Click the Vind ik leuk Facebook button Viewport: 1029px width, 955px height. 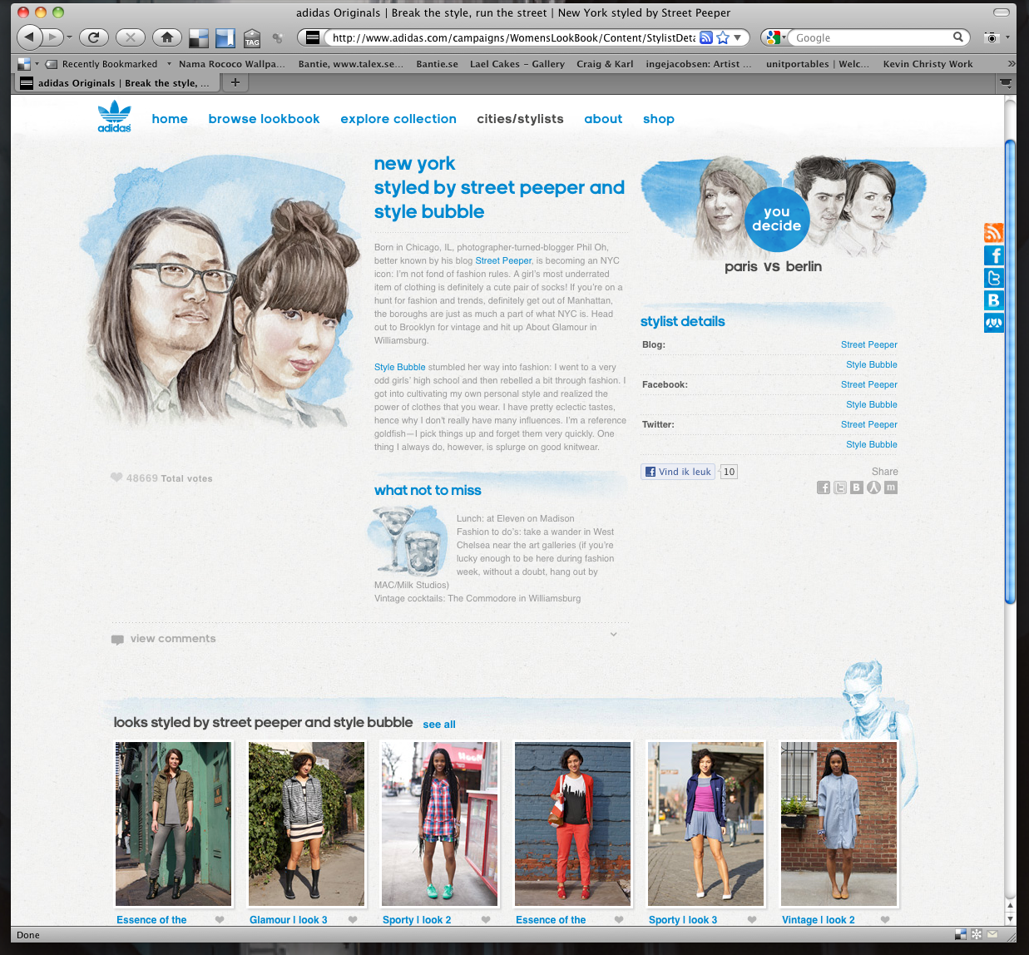pos(678,472)
